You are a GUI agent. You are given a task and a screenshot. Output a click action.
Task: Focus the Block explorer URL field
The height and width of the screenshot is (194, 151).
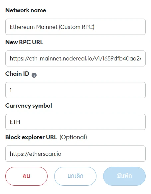coord(75,154)
